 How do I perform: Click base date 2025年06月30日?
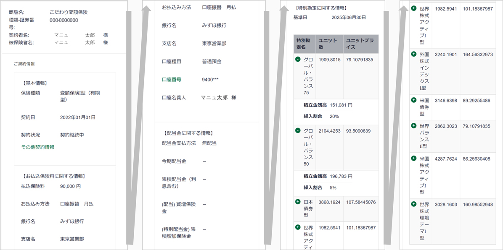(349, 18)
